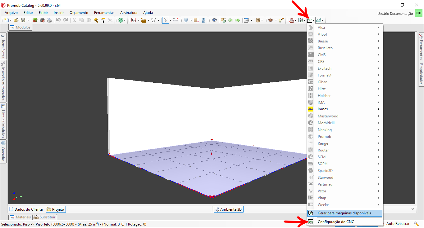Open the Assinatura menu
Viewport: 424px width, 228px height.
pos(129,13)
